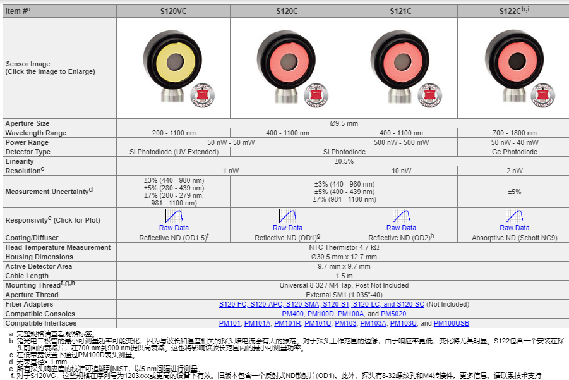Download Raw Data for S120C
This screenshot has width=569, height=380.
pos(287,228)
